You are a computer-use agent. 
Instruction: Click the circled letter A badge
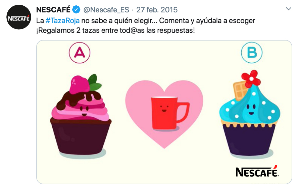click(x=79, y=53)
